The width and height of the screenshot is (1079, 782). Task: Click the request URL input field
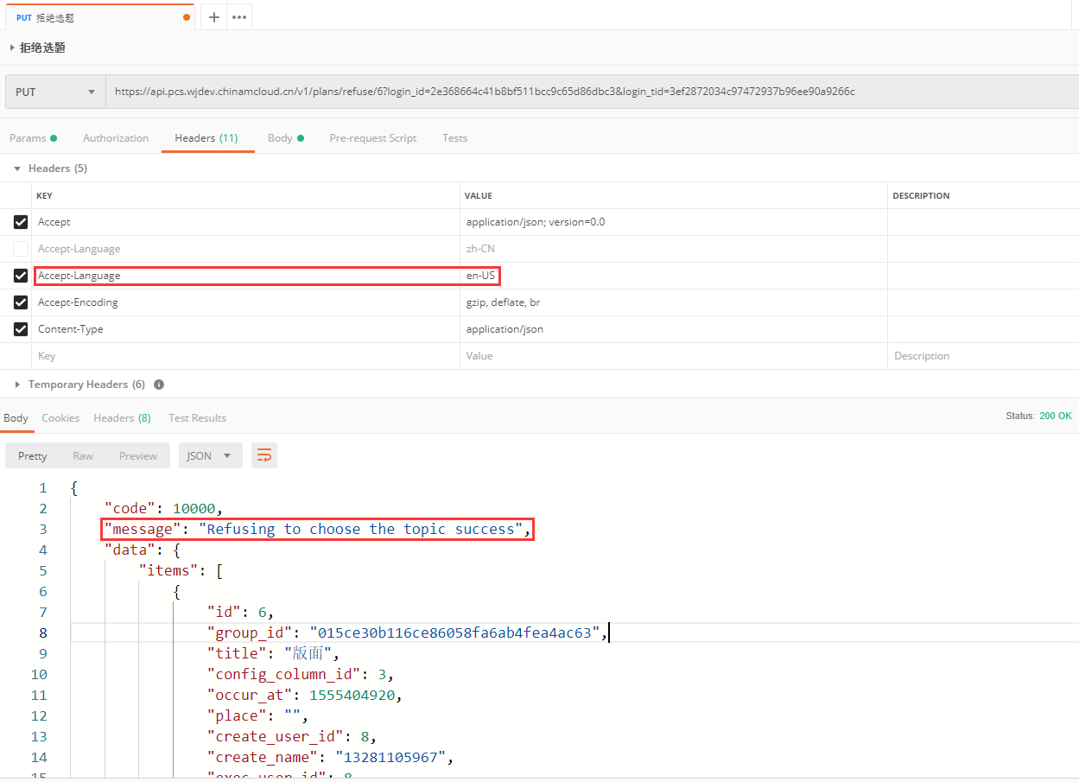pos(587,92)
